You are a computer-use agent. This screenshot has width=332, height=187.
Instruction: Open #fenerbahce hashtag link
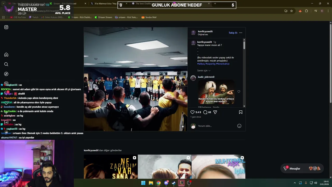click(223, 64)
